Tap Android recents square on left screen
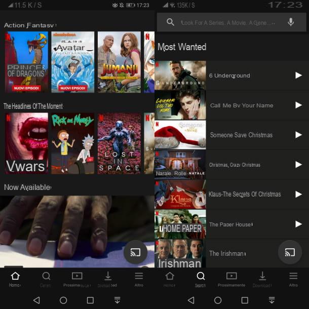Viewport: 309px width, 309px height. 90,300
